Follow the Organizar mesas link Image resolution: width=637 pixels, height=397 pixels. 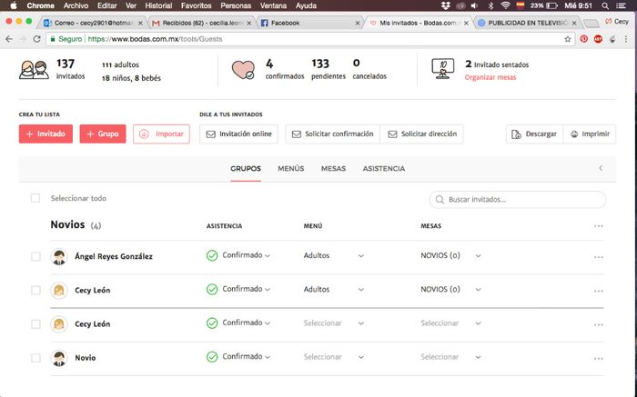click(x=490, y=77)
